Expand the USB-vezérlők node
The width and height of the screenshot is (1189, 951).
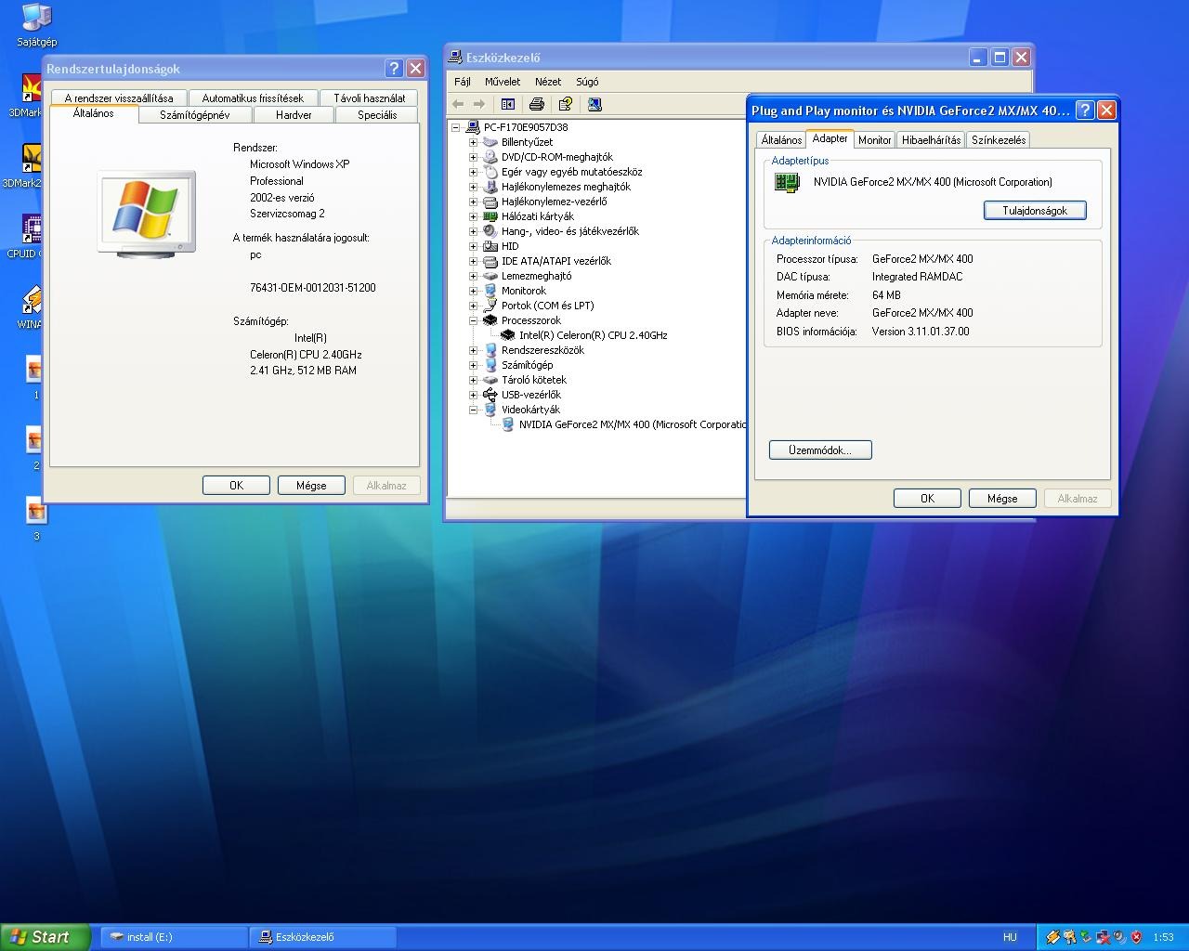(473, 395)
